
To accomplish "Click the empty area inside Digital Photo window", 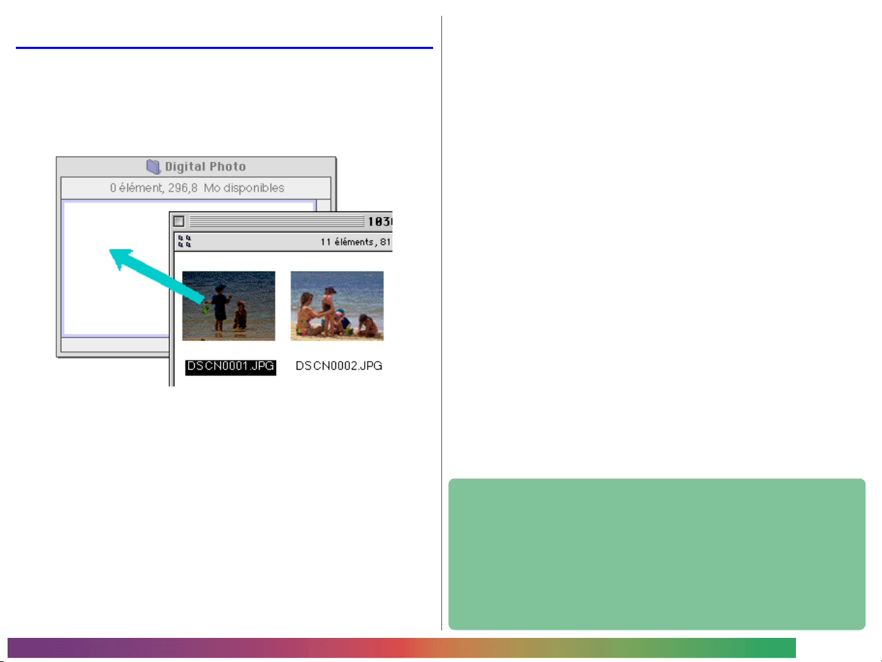I will (x=110, y=303).
